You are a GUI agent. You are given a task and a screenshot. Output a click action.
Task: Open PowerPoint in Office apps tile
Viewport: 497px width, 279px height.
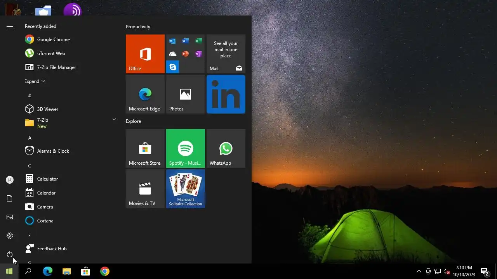pos(186,54)
